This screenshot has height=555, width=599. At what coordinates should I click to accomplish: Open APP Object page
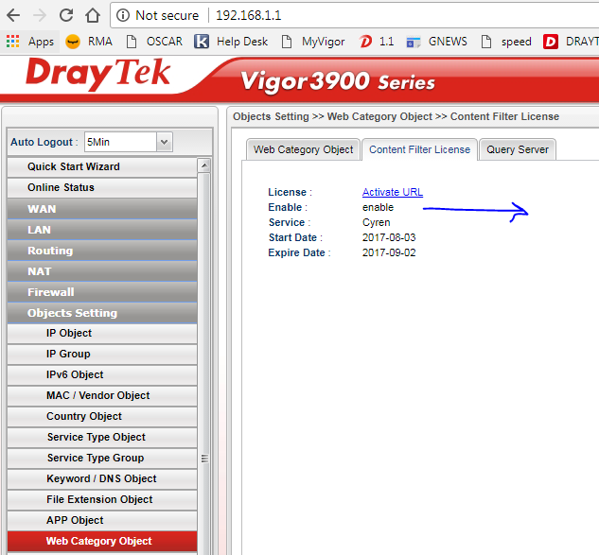pyautogui.click(x=102, y=520)
